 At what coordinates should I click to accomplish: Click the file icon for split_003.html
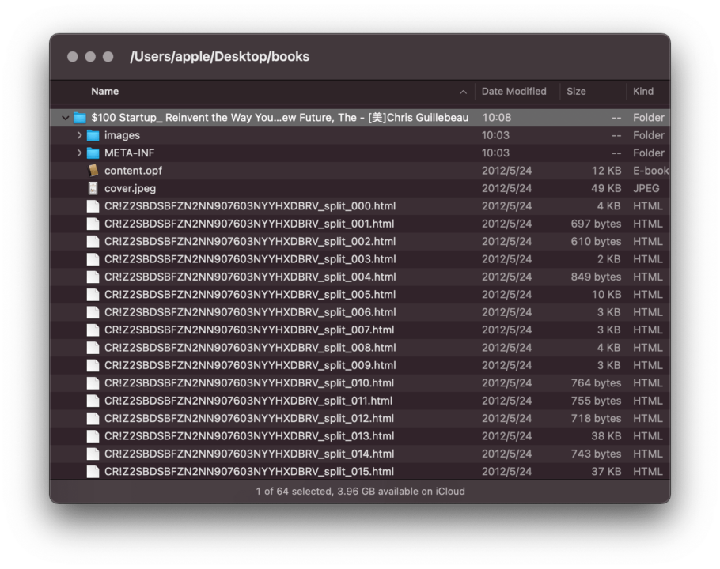click(93, 259)
